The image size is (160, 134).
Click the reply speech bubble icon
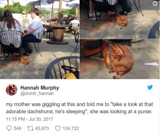click(8, 128)
